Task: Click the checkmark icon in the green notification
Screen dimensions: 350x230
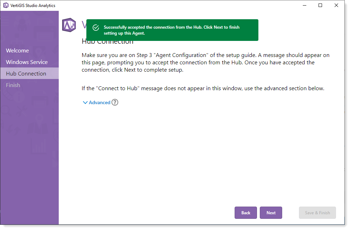Action: [96, 28]
